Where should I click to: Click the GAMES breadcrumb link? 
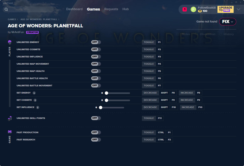click(x=12, y=19)
